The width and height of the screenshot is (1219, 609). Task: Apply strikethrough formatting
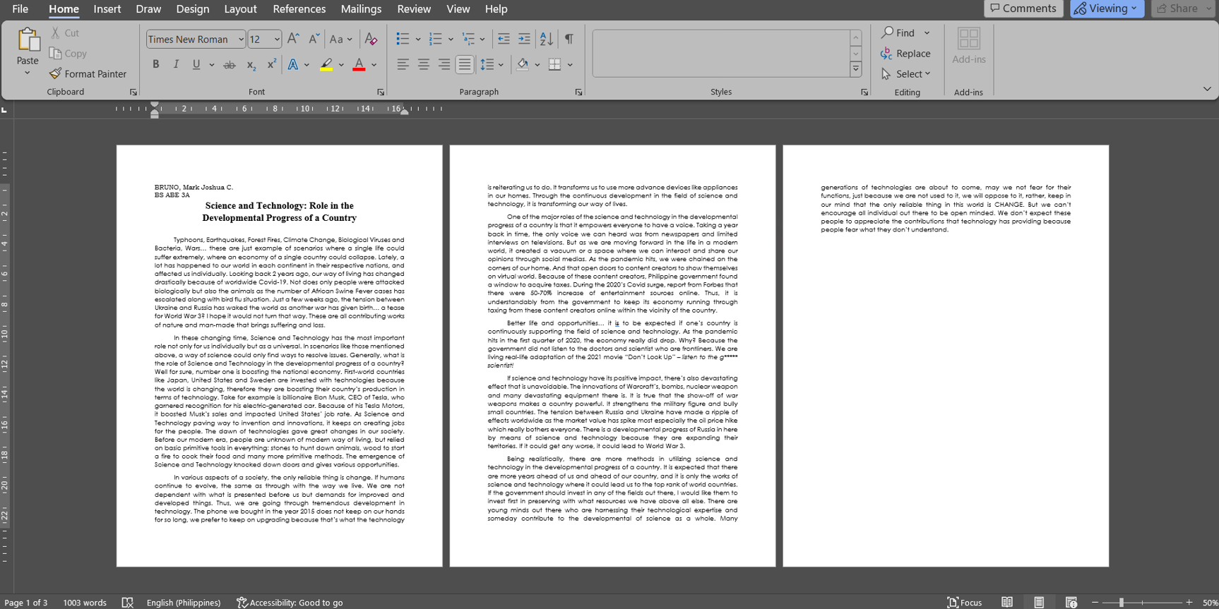click(230, 65)
